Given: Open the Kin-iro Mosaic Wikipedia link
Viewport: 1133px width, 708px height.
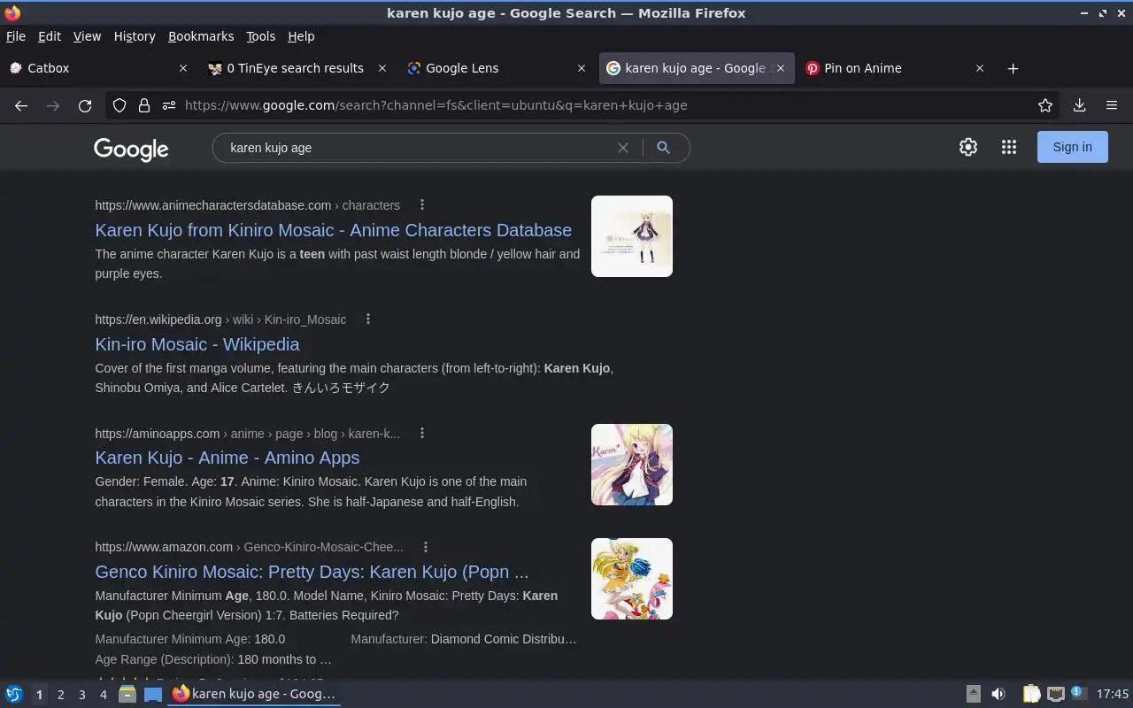Looking at the screenshot, I should pos(197,344).
